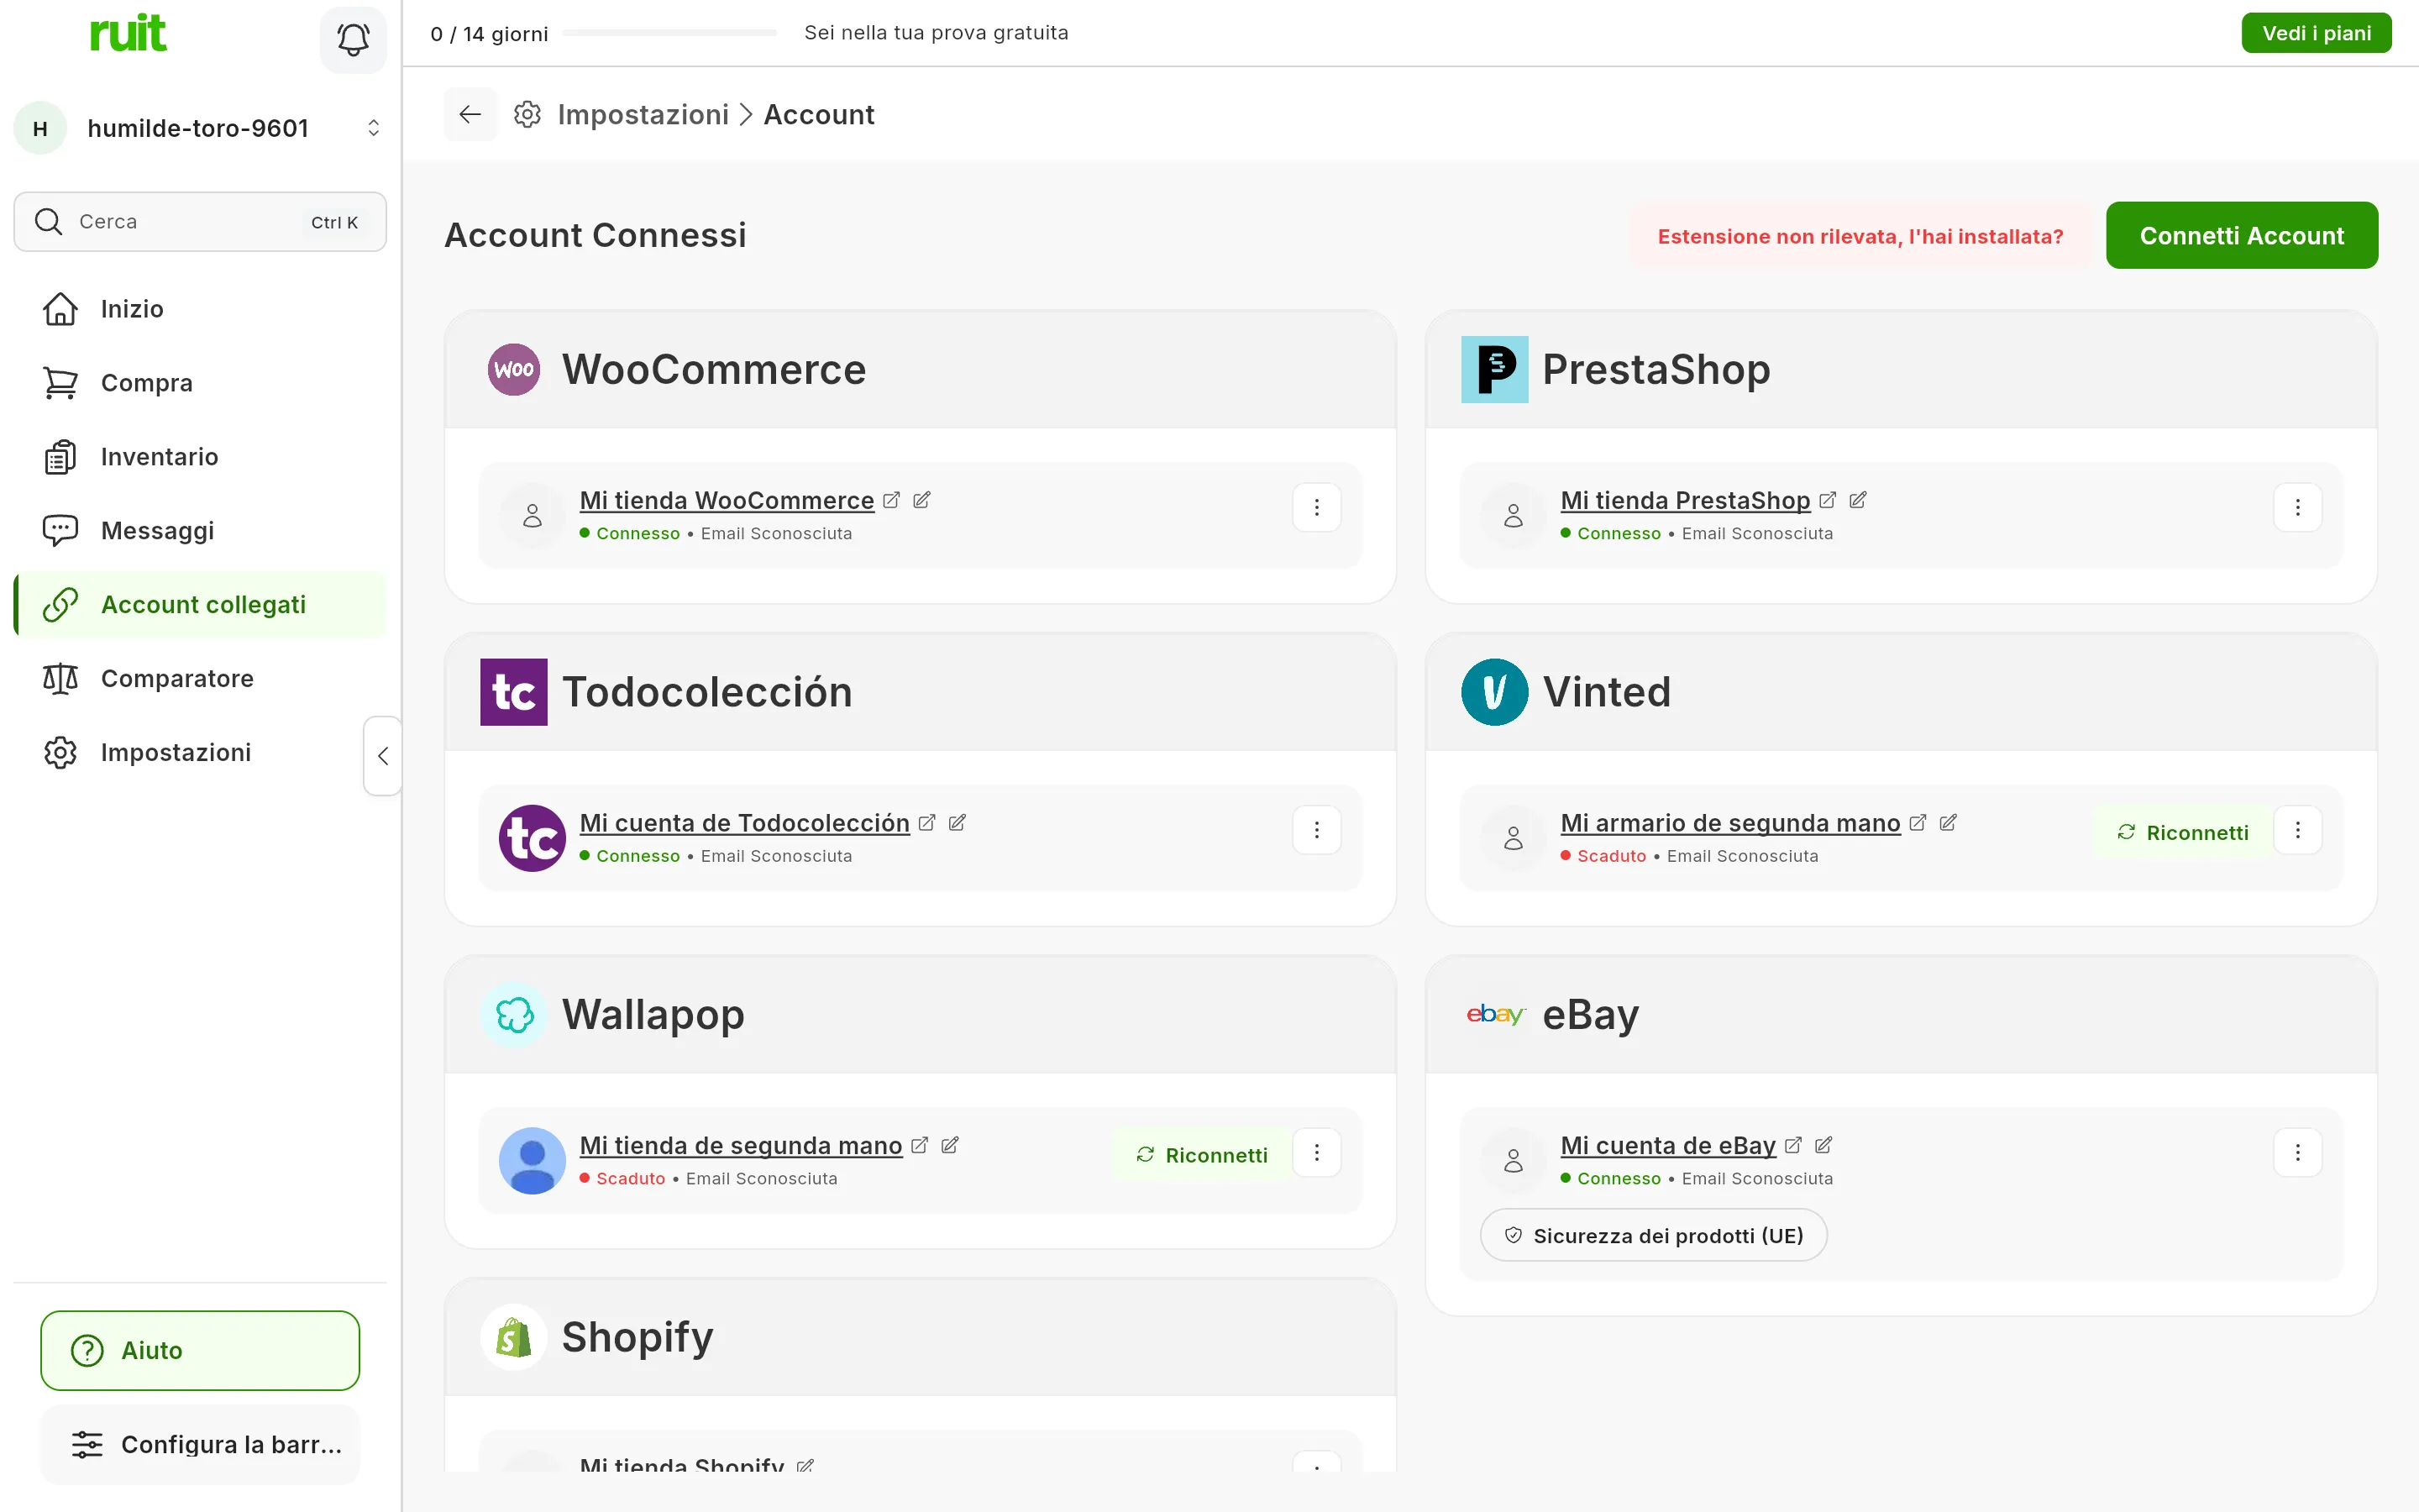The width and height of the screenshot is (2419, 1512).
Task: Focus the Cerca search field
Action: [200, 222]
